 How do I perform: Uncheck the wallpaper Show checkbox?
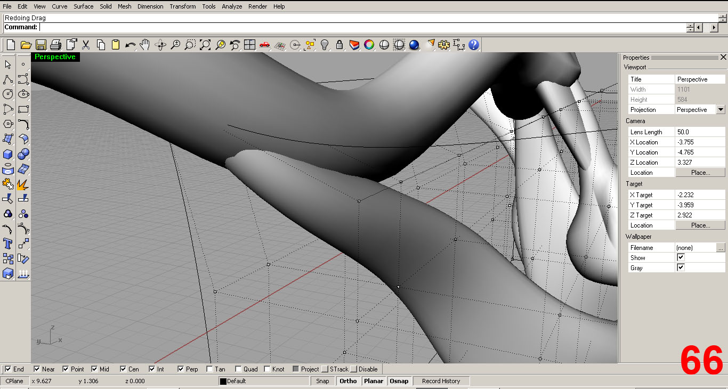click(681, 257)
